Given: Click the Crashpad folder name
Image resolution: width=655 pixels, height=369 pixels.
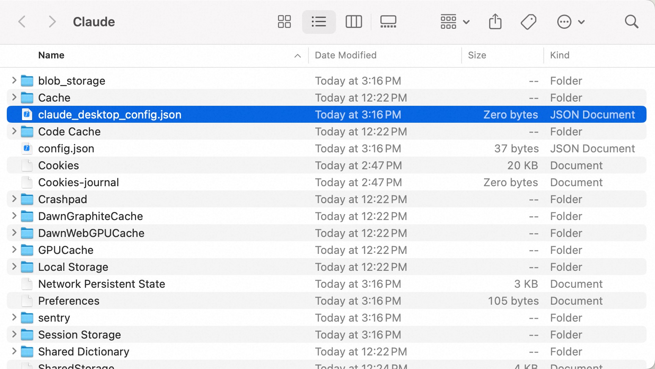Looking at the screenshot, I should pos(63,199).
